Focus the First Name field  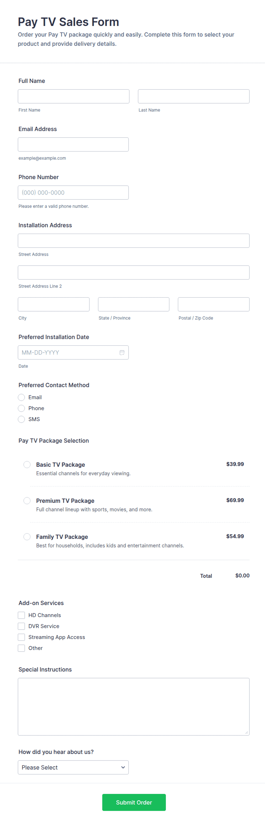74,96
